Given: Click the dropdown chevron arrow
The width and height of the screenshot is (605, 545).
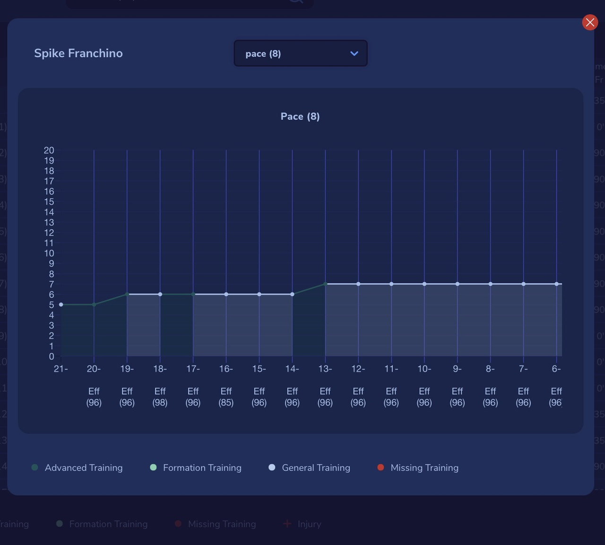Looking at the screenshot, I should (x=354, y=53).
